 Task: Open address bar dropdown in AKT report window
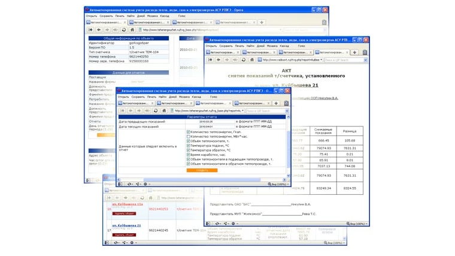coord(321,60)
